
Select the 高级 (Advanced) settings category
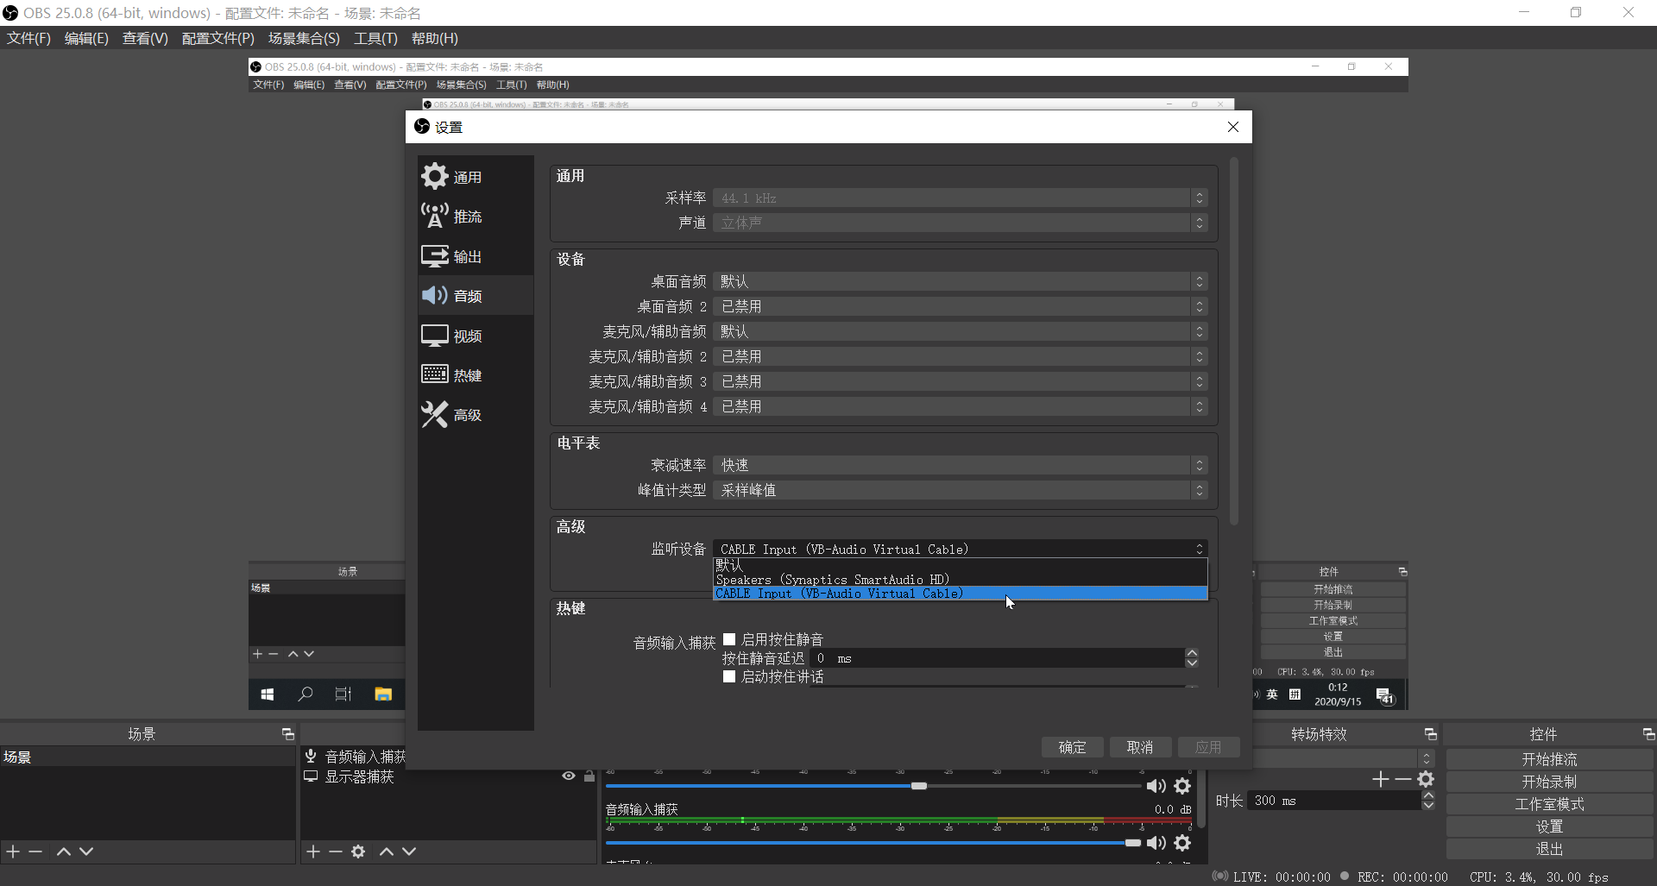click(x=466, y=414)
